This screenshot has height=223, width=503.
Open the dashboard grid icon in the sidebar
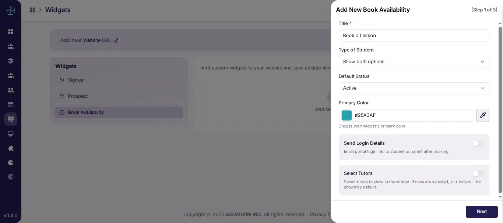(x=11, y=32)
